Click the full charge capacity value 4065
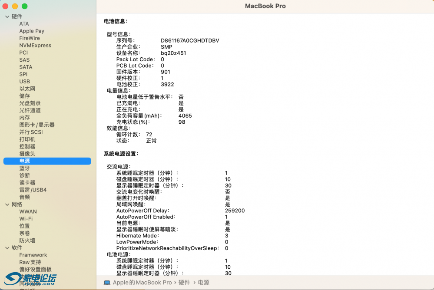The image size is (434, 290). [185, 115]
